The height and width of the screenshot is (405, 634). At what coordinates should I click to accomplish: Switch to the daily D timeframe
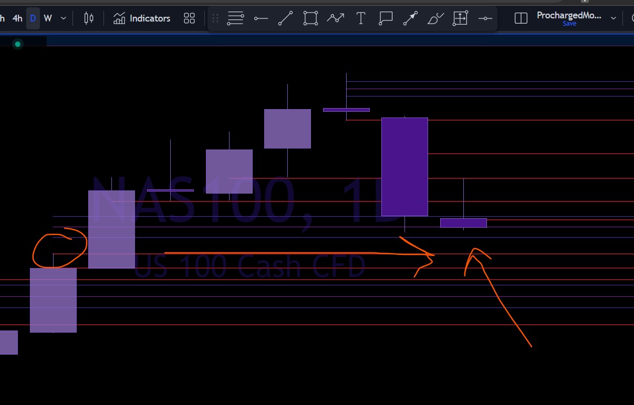(33, 18)
